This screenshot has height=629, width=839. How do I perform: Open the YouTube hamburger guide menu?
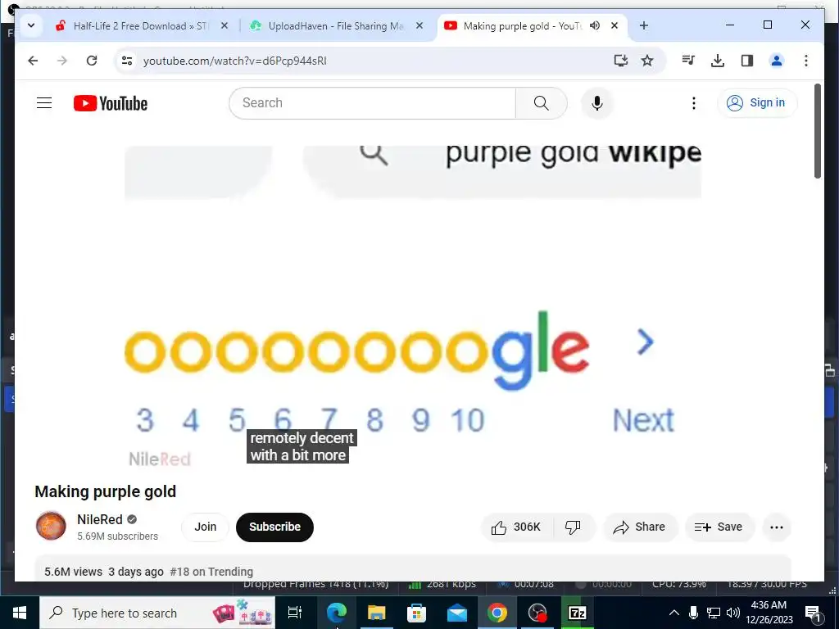coord(44,103)
